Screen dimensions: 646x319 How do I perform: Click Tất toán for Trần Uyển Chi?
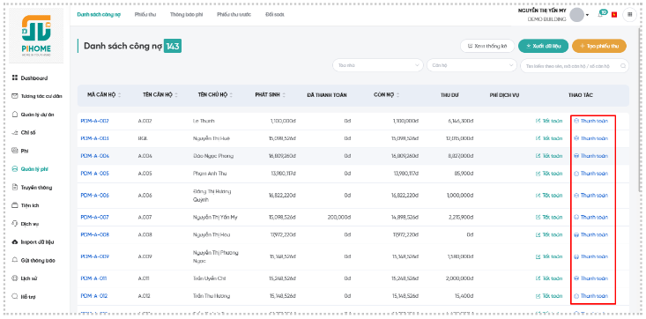click(549, 278)
